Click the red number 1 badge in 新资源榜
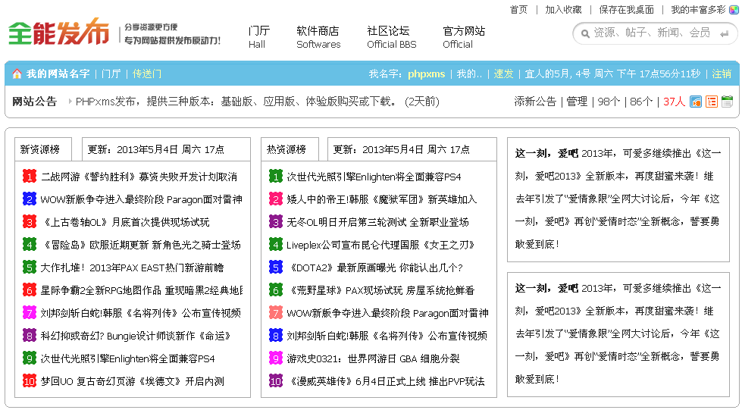Viewport: 742px width, 410px height. [30, 177]
